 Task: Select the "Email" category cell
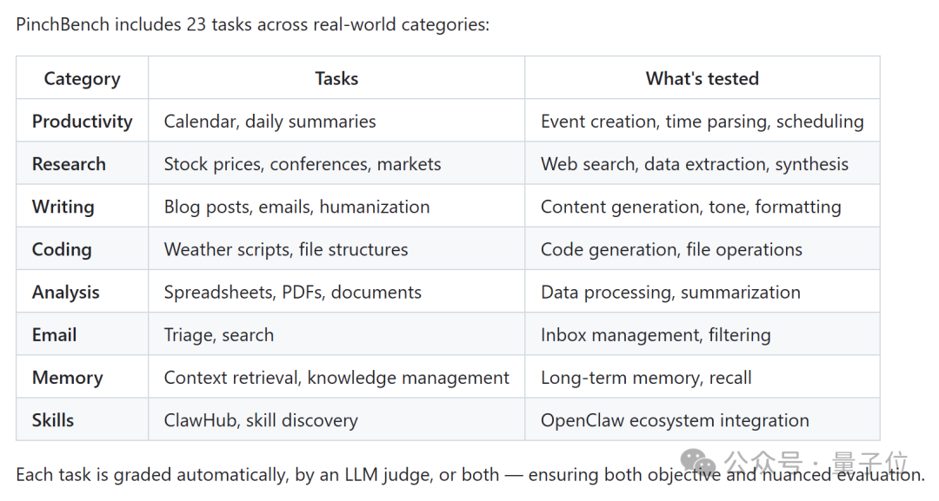55,334
